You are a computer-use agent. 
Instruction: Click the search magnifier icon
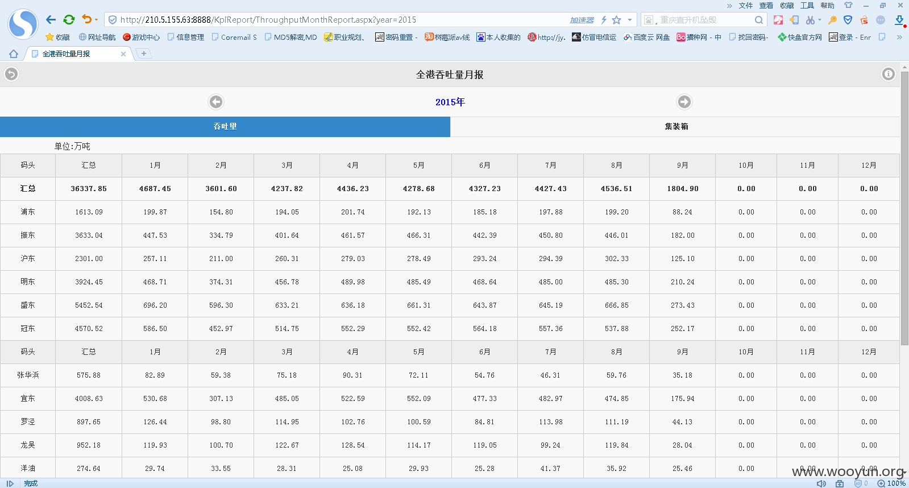pos(759,20)
